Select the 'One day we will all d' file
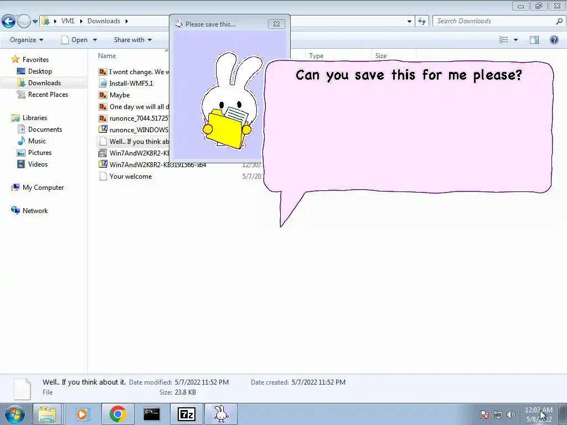Image resolution: width=567 pixels, height=425 pixels. point(133,107)
